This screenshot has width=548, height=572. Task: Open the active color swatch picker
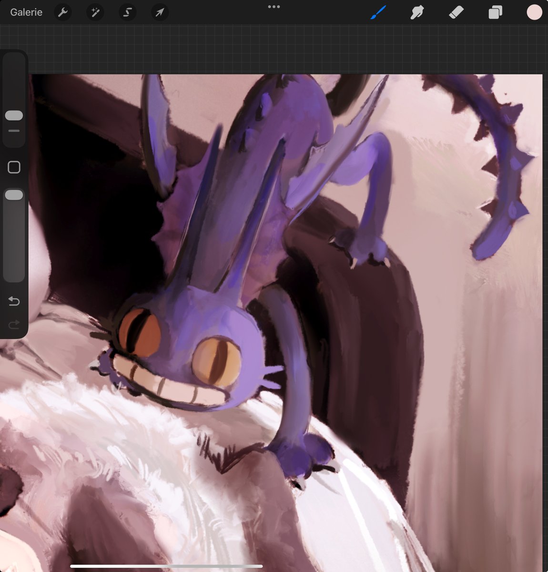[534, 12]
